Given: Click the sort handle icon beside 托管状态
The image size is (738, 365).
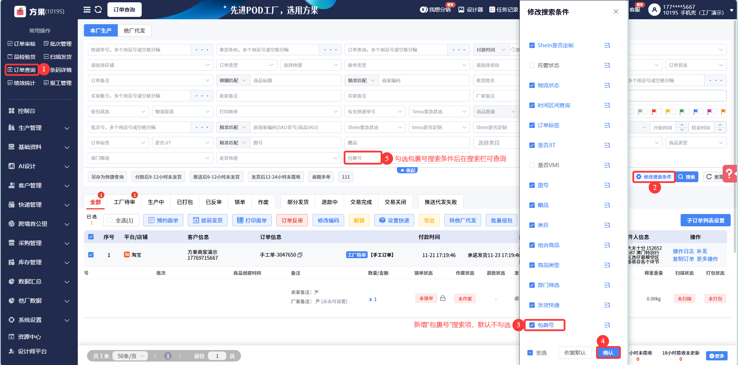Looking at the screenshot, I should pyautogui.click(x=607, y=65).
